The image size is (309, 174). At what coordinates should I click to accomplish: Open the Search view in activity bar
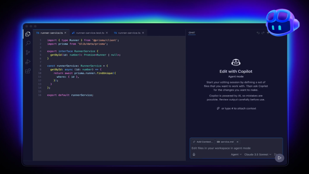(x=28, y=43)
